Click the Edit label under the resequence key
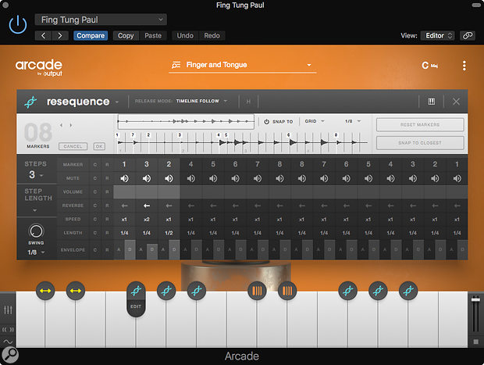 pos(136,306)
